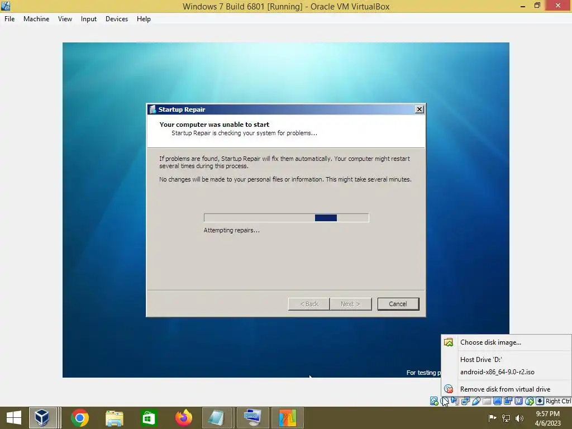Click the audio status bar icon

455,401
